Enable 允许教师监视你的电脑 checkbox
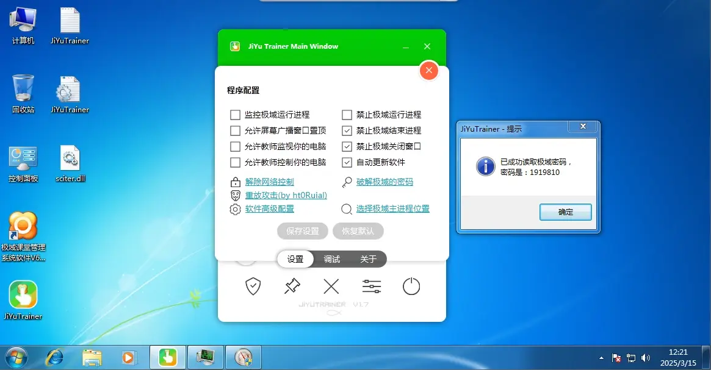Image resolution: width=711 pixels, height=370 pixels. [x=235, y=146]
